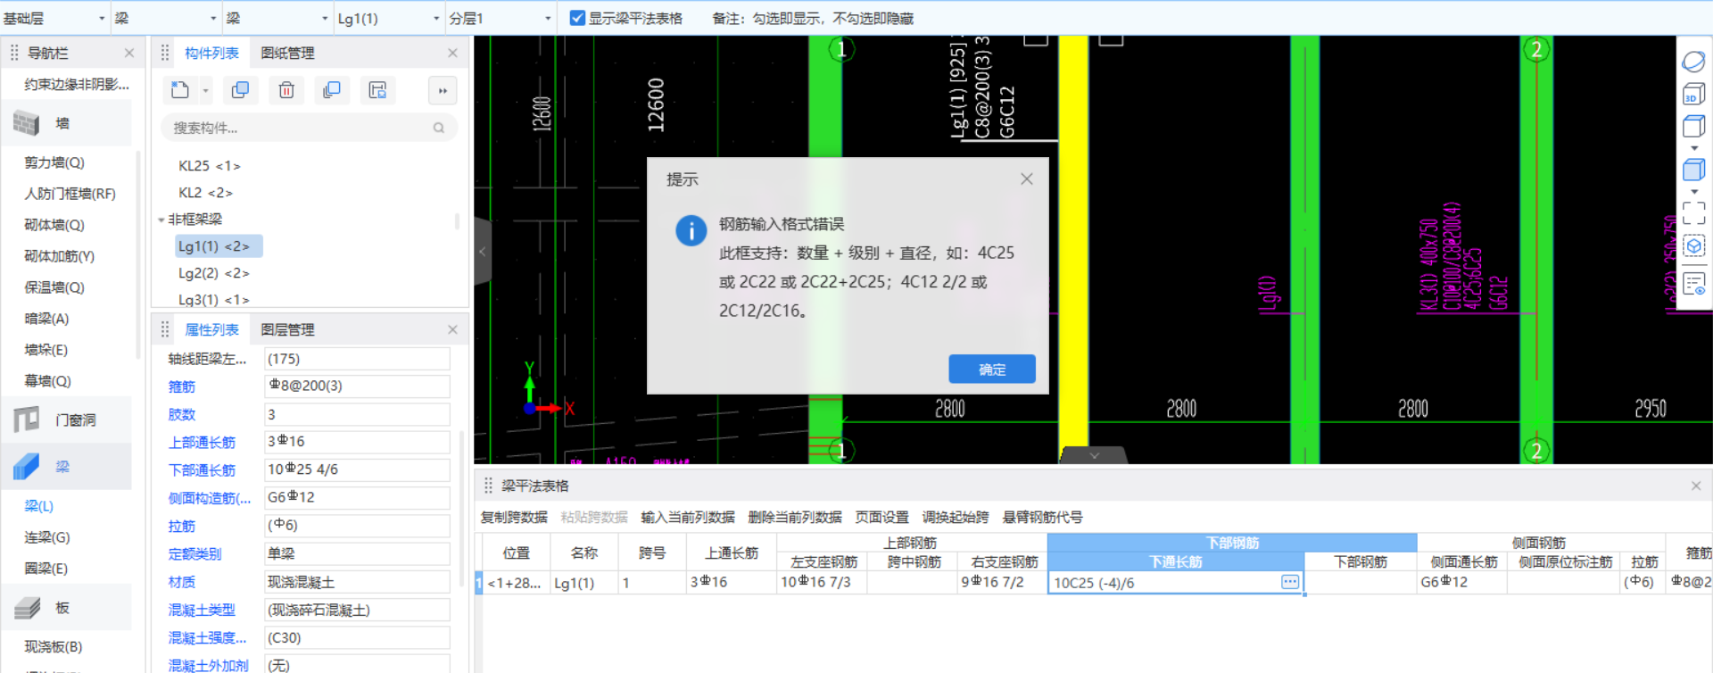Screen dimensions: 1713x673
Task: Open the new component dropdown arrow
Action: pyautogui.click(x=205, y=91)
